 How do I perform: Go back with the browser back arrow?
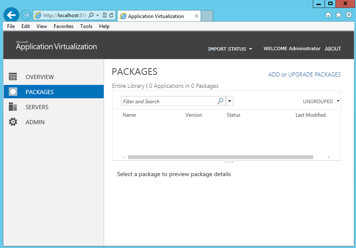tap(11, 15)
